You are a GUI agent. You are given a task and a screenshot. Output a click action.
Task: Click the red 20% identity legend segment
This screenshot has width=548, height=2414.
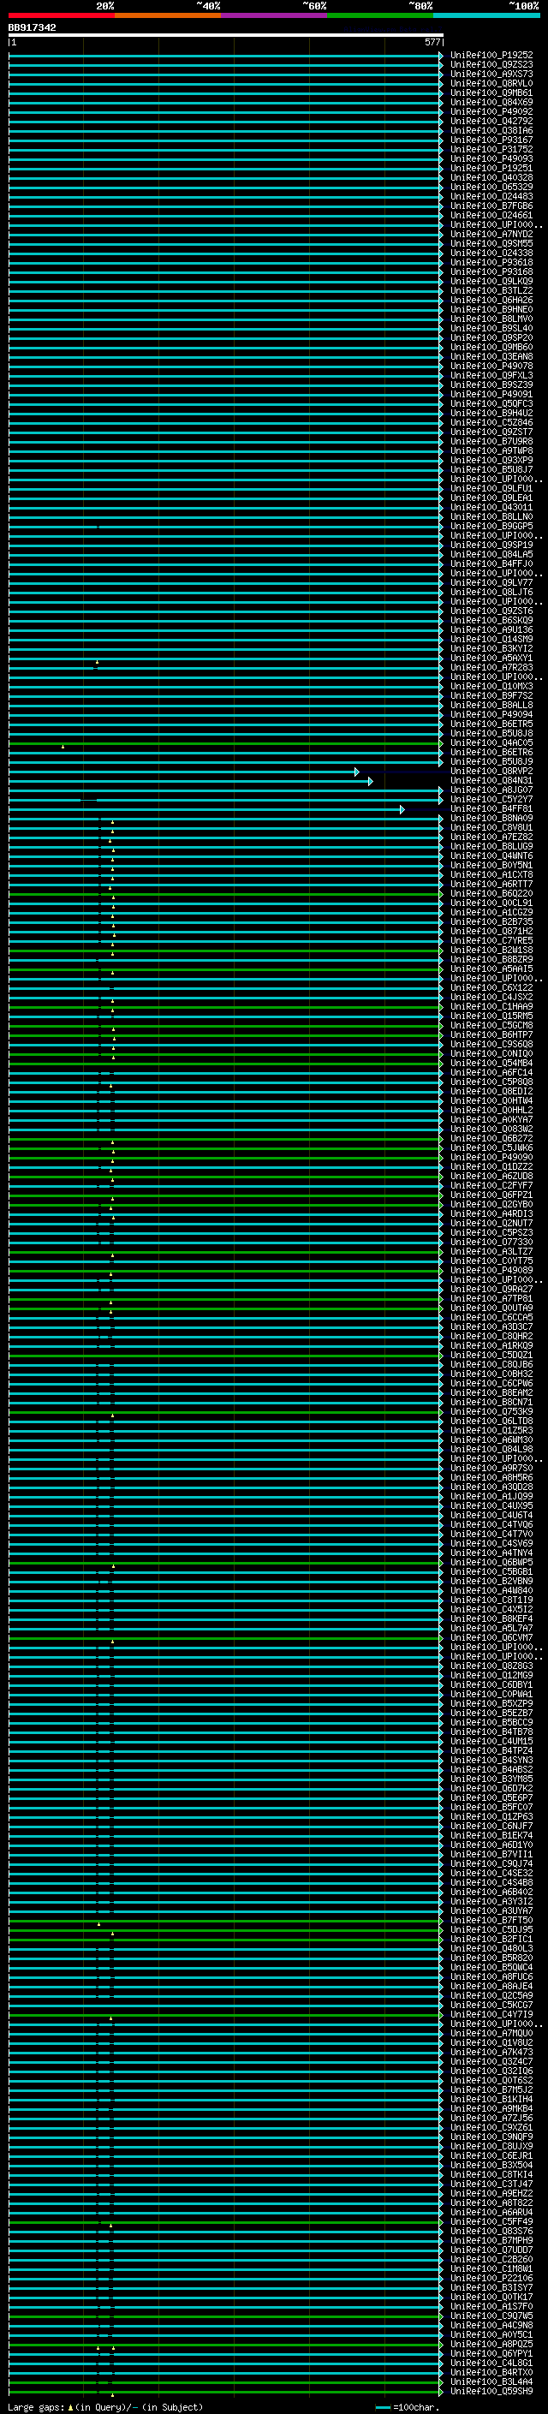click(61, 15)
